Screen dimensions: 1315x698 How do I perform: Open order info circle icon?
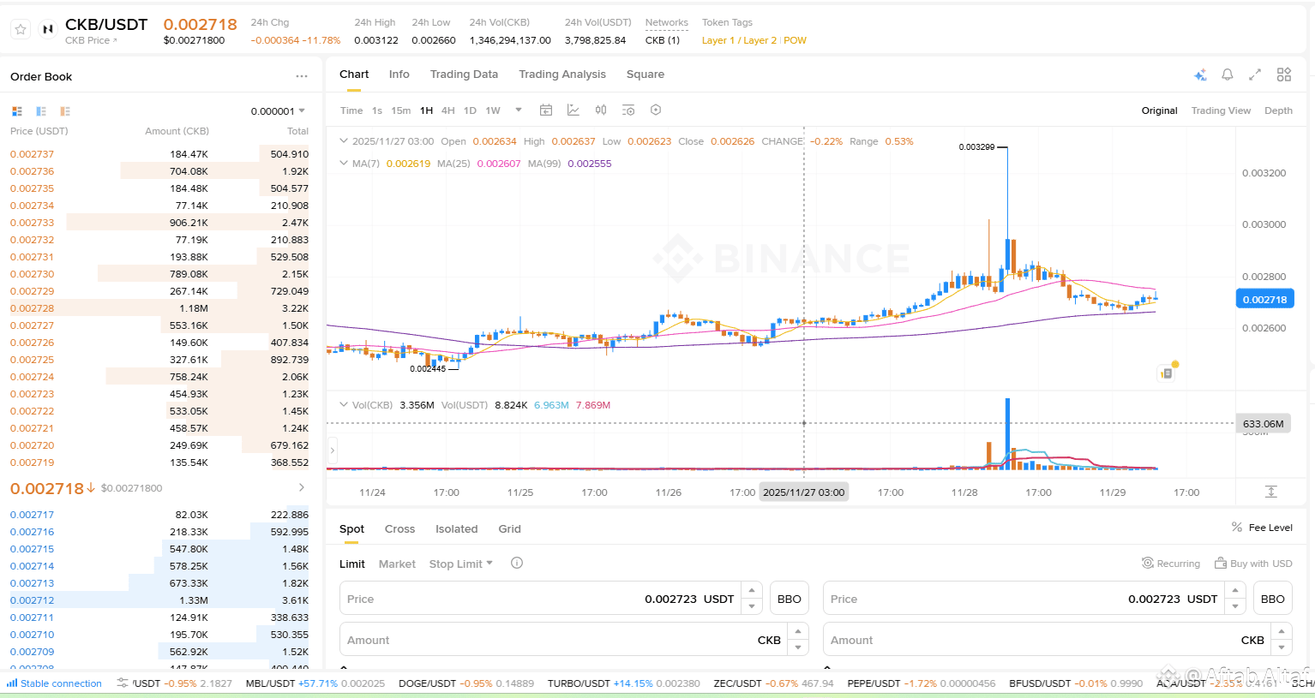point(517,563)
